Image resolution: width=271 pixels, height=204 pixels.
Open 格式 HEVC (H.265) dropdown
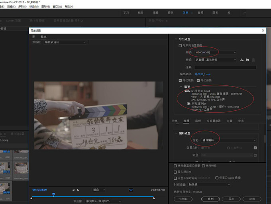215,52
